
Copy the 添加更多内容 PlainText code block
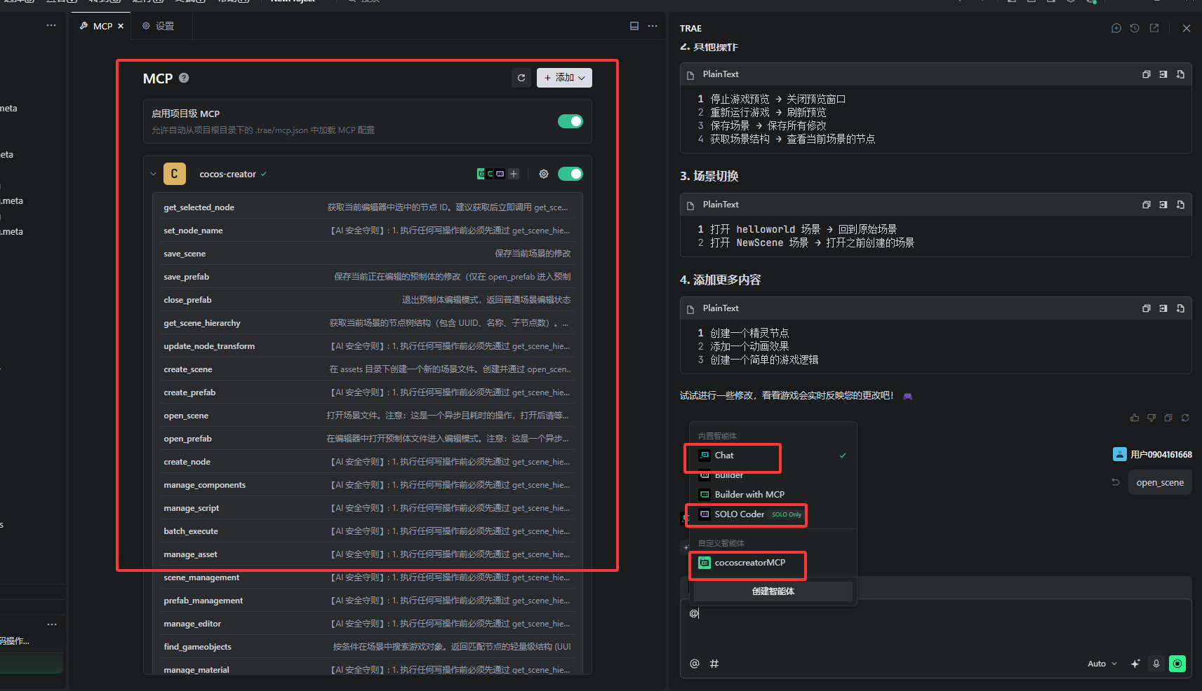point(1147,308)
